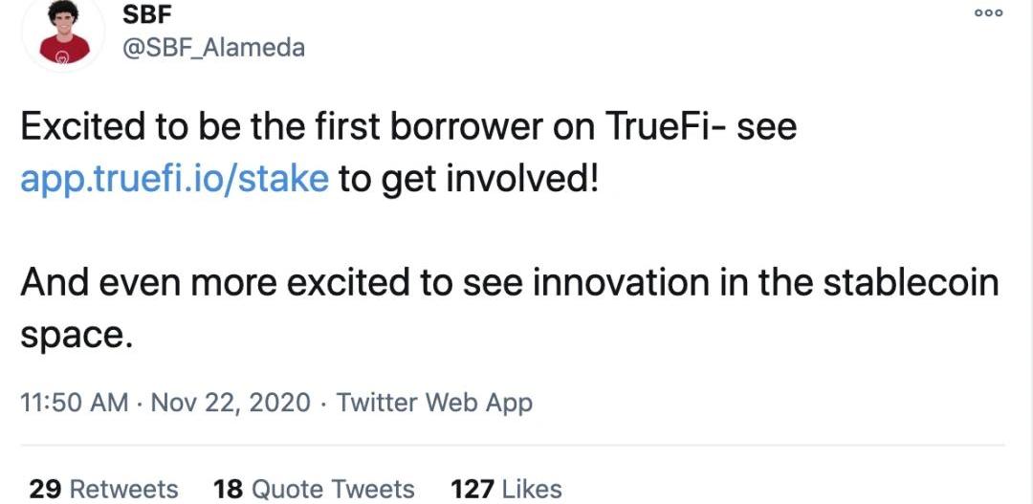This screenshot has width=1033, height=504.
Task: Click the "to get involved!" text
Action: 469,179
